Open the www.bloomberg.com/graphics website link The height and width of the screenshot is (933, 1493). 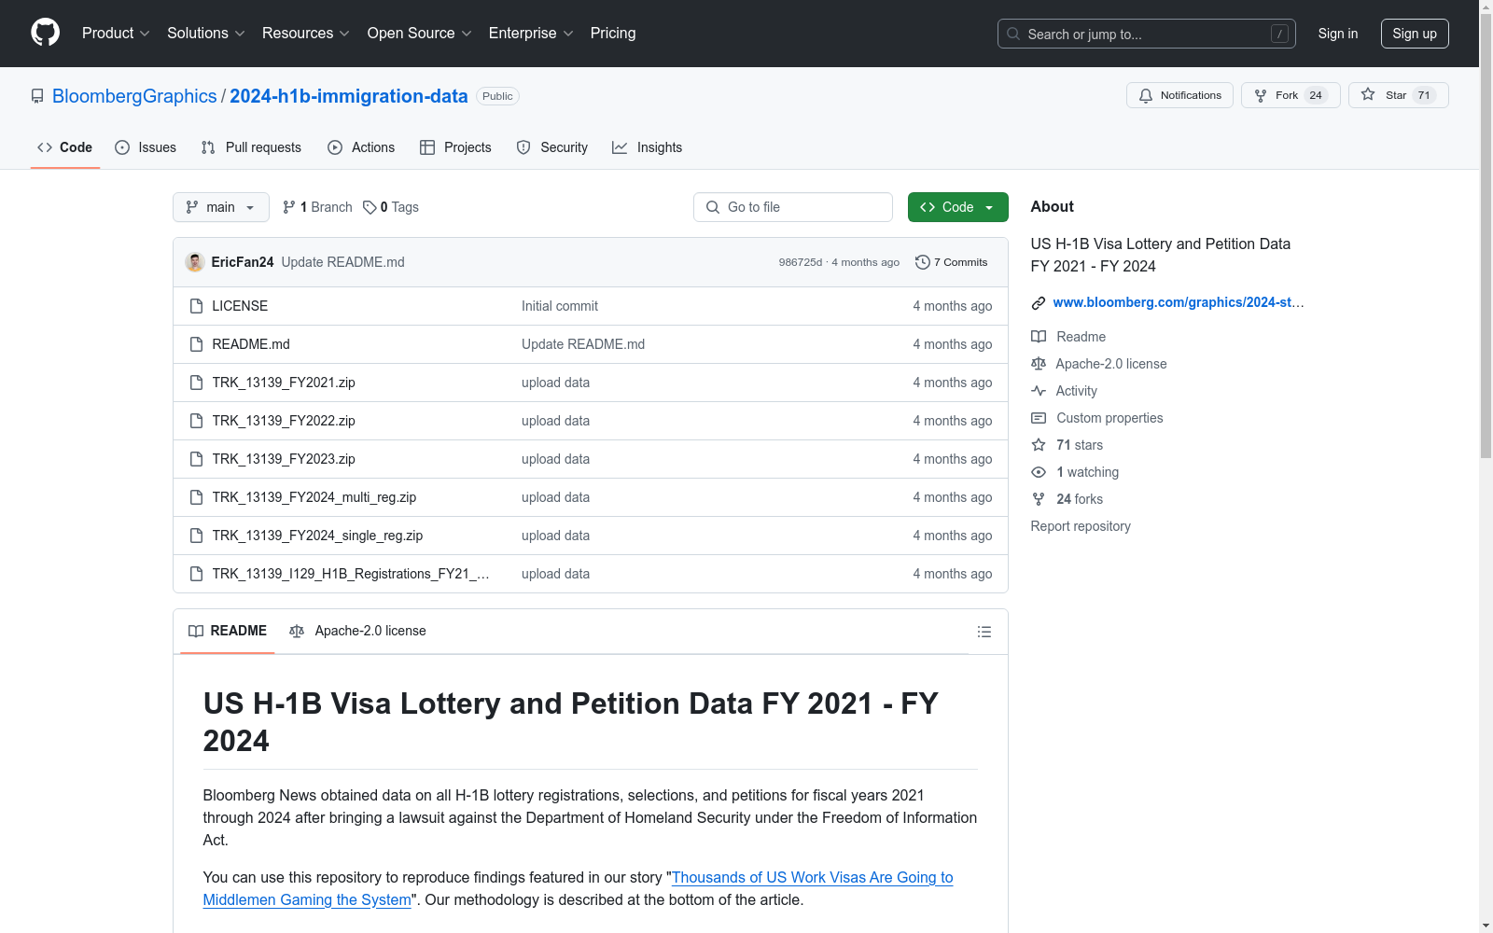point(1179,302)
